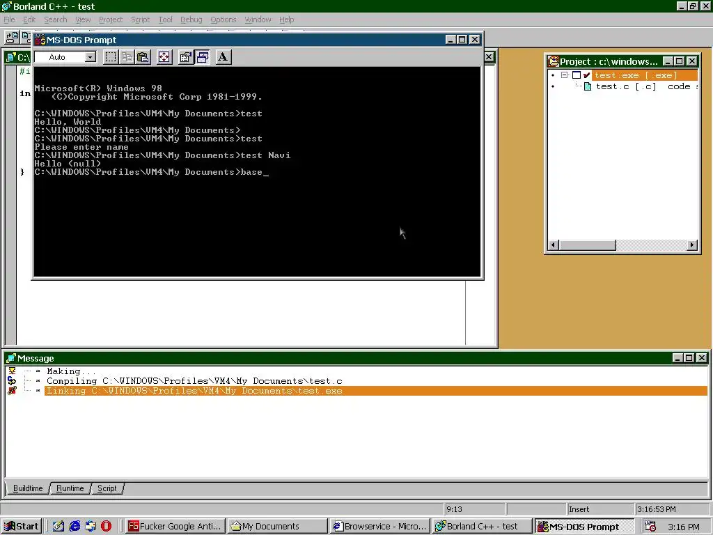This screenshot has width=713, height=535.
Task: Collapse the test.exe project node
Action: [x=564, y=75]
